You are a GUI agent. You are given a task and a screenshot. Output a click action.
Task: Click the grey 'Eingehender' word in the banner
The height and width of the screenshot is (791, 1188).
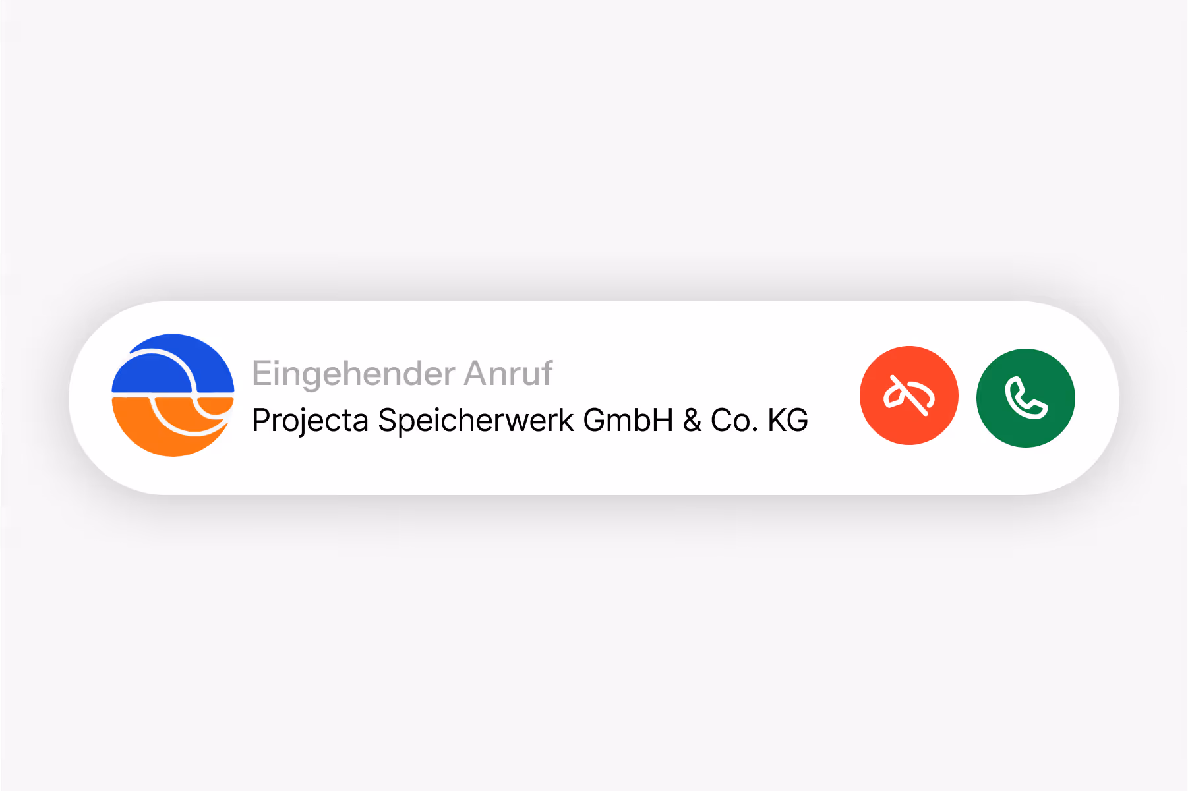(353, 374)
